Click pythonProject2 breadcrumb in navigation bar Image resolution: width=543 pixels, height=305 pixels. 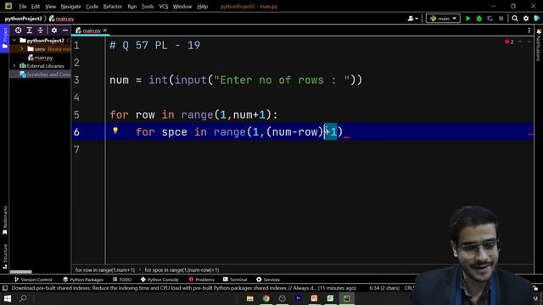click(23, 19)
